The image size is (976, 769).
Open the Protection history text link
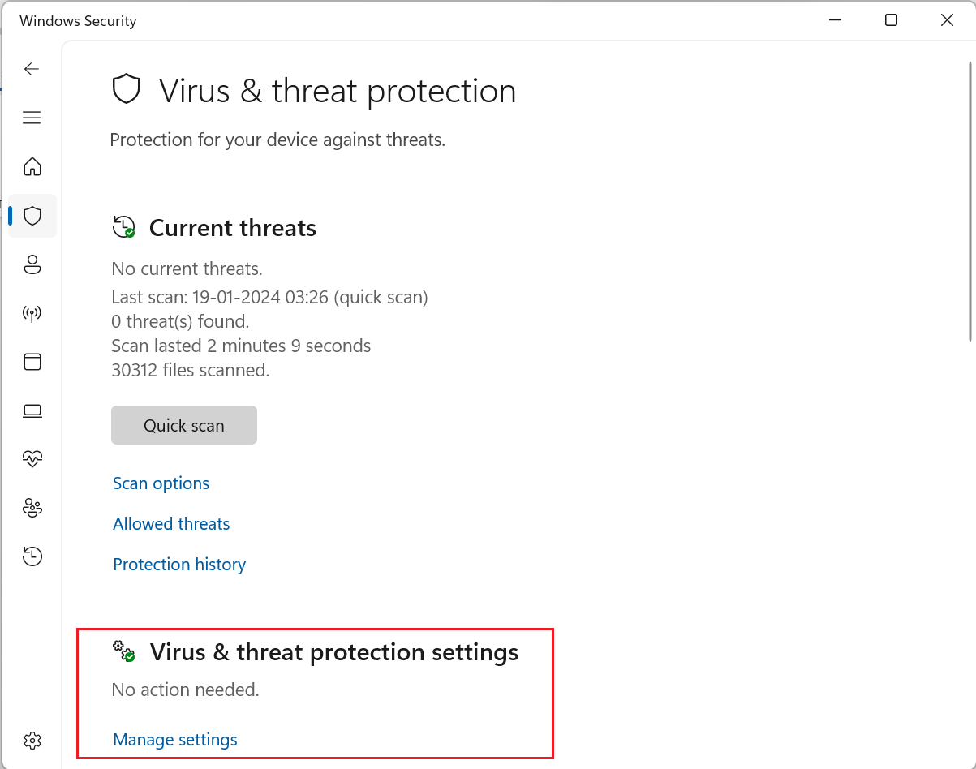coord(179,565)
